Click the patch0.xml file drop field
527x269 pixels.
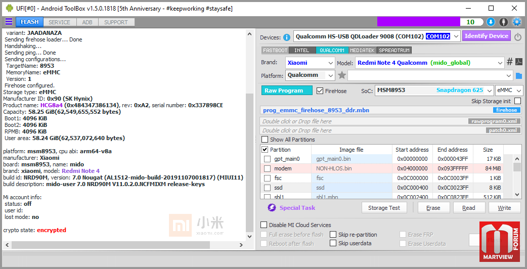[x=391, y=130]
